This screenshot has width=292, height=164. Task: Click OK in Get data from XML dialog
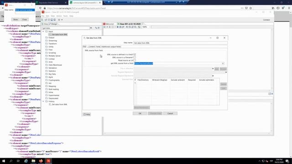(x=140, y=113)
